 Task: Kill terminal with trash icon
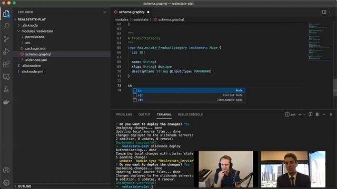[317, 114]
